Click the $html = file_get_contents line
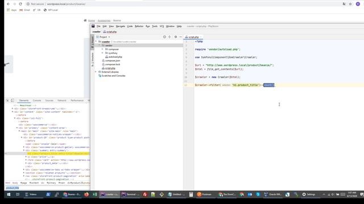 (219, 69)
